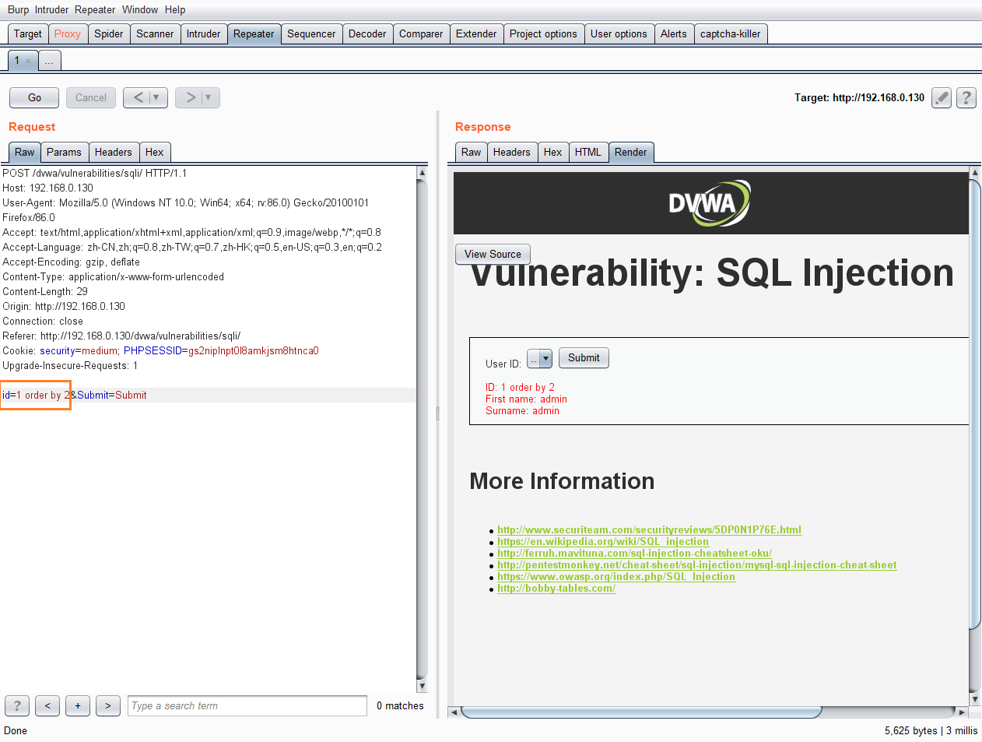Open bobby-tables.com link
This screenshot has width=982, height=742.
click(556, 588)
